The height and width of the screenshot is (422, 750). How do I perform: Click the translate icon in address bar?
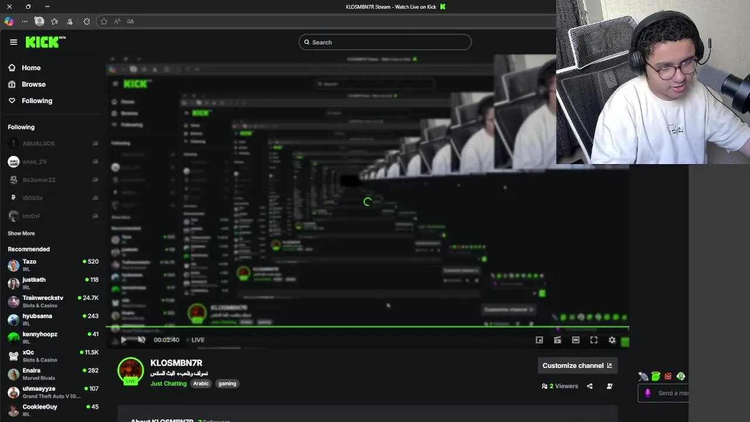(x=130, y=21)
